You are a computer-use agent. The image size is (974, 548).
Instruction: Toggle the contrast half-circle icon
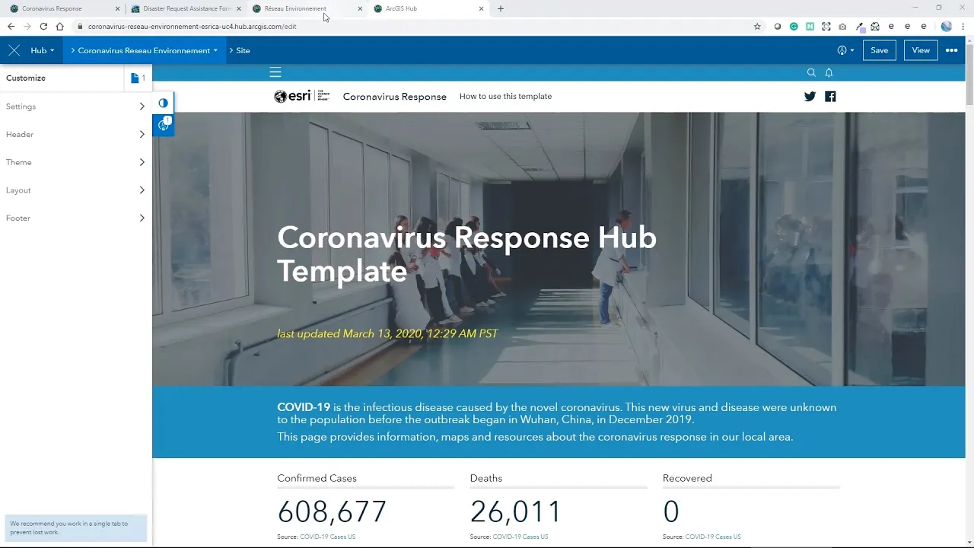coord(163,103)
